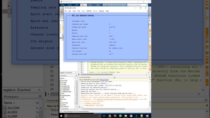
Task: Launch Firefox from the taskbar
Action: 115,116
